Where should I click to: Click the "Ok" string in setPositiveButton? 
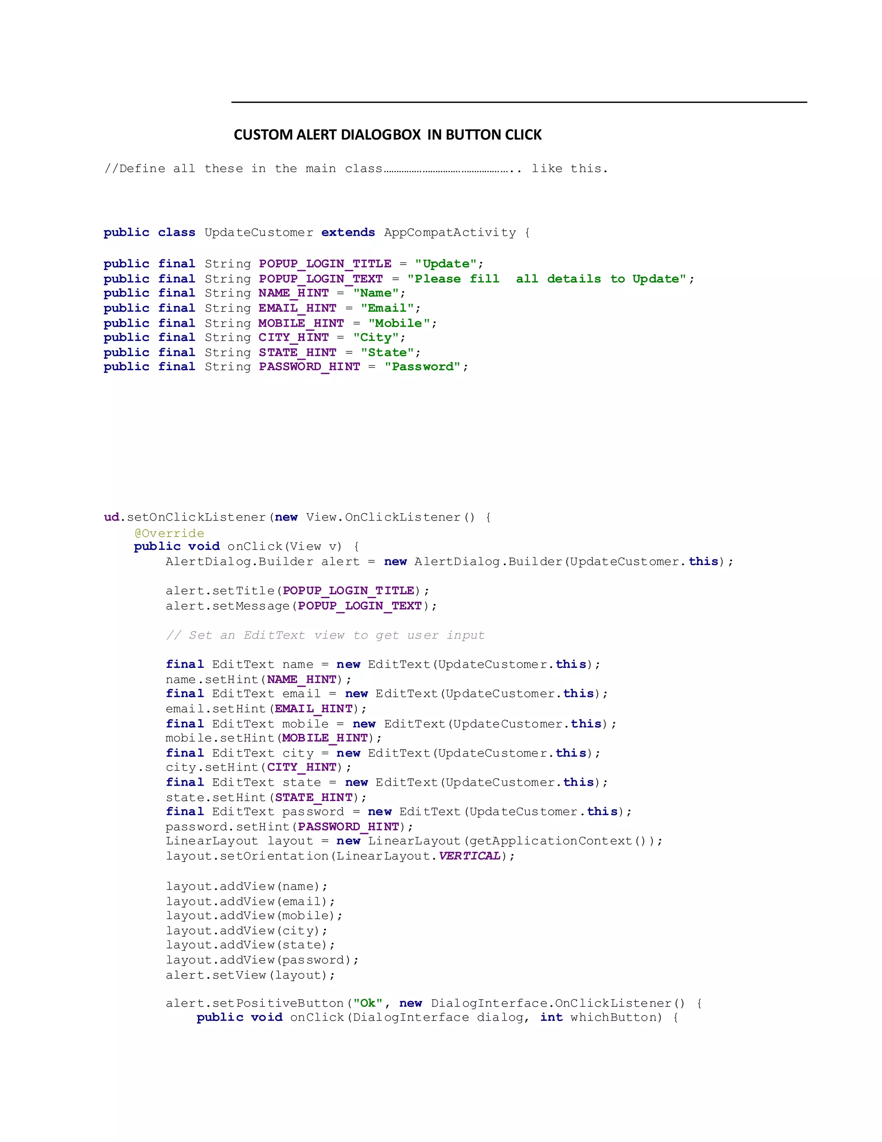pyautogui.click(x=368, y=1003)
